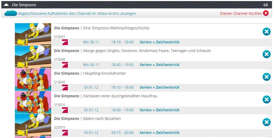Remove the Malen nach Bezahlen recording
Viewport: 275px width, 138px height.
[266, 122]
